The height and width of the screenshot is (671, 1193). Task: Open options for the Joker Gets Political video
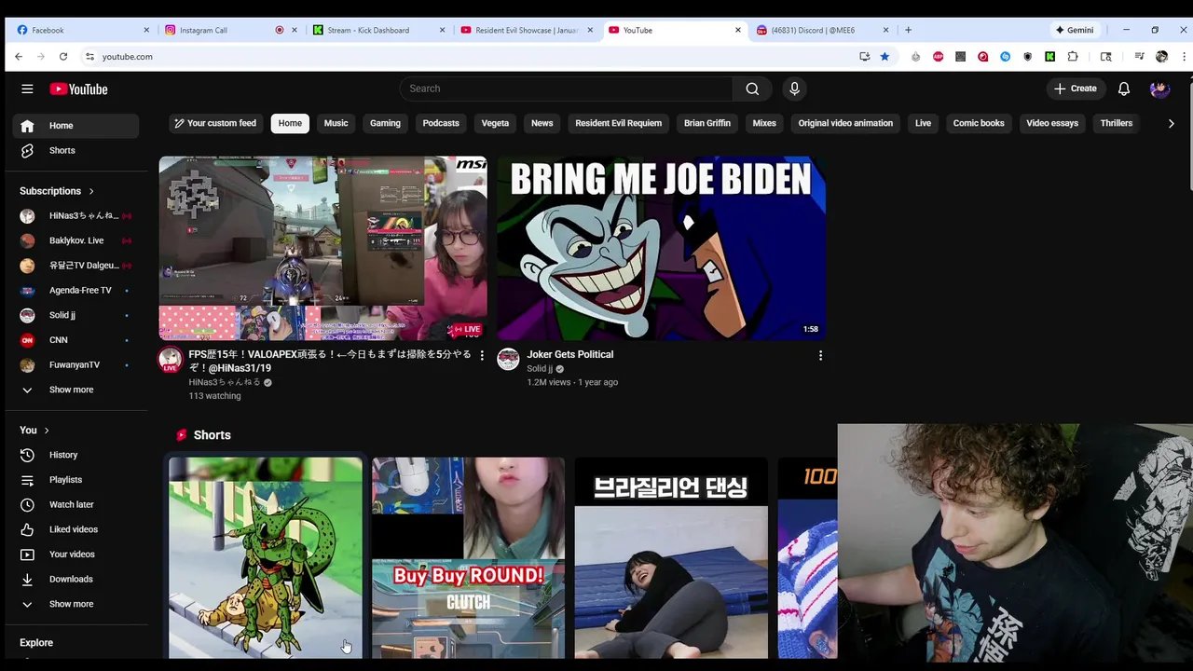tap(820, 355)
